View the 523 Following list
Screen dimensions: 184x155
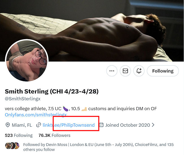(x=19, y=135)
